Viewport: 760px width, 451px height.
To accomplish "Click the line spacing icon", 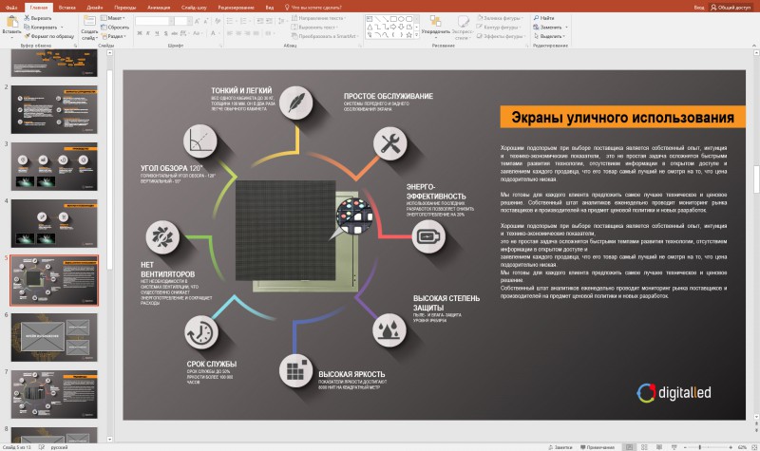I will pos(281,21).
